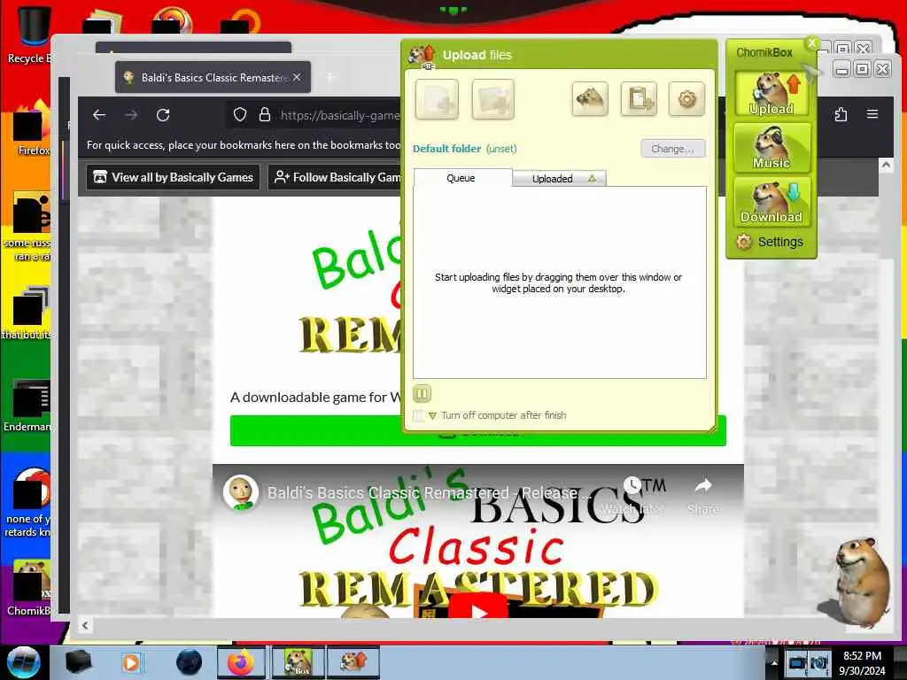
Task: Click the ChomikBox upload taskbar icon
Action: click(x=353, y=662)
